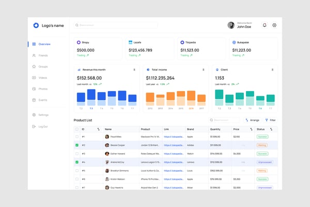
Task: Click Guy Hawkins' avatar
Action: click(x=107, y=187)
